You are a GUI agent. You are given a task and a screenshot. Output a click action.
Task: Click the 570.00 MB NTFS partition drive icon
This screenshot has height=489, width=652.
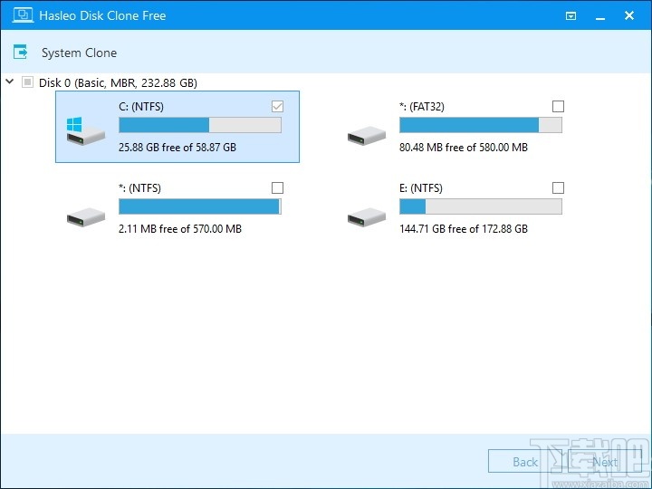pos(86,217)
